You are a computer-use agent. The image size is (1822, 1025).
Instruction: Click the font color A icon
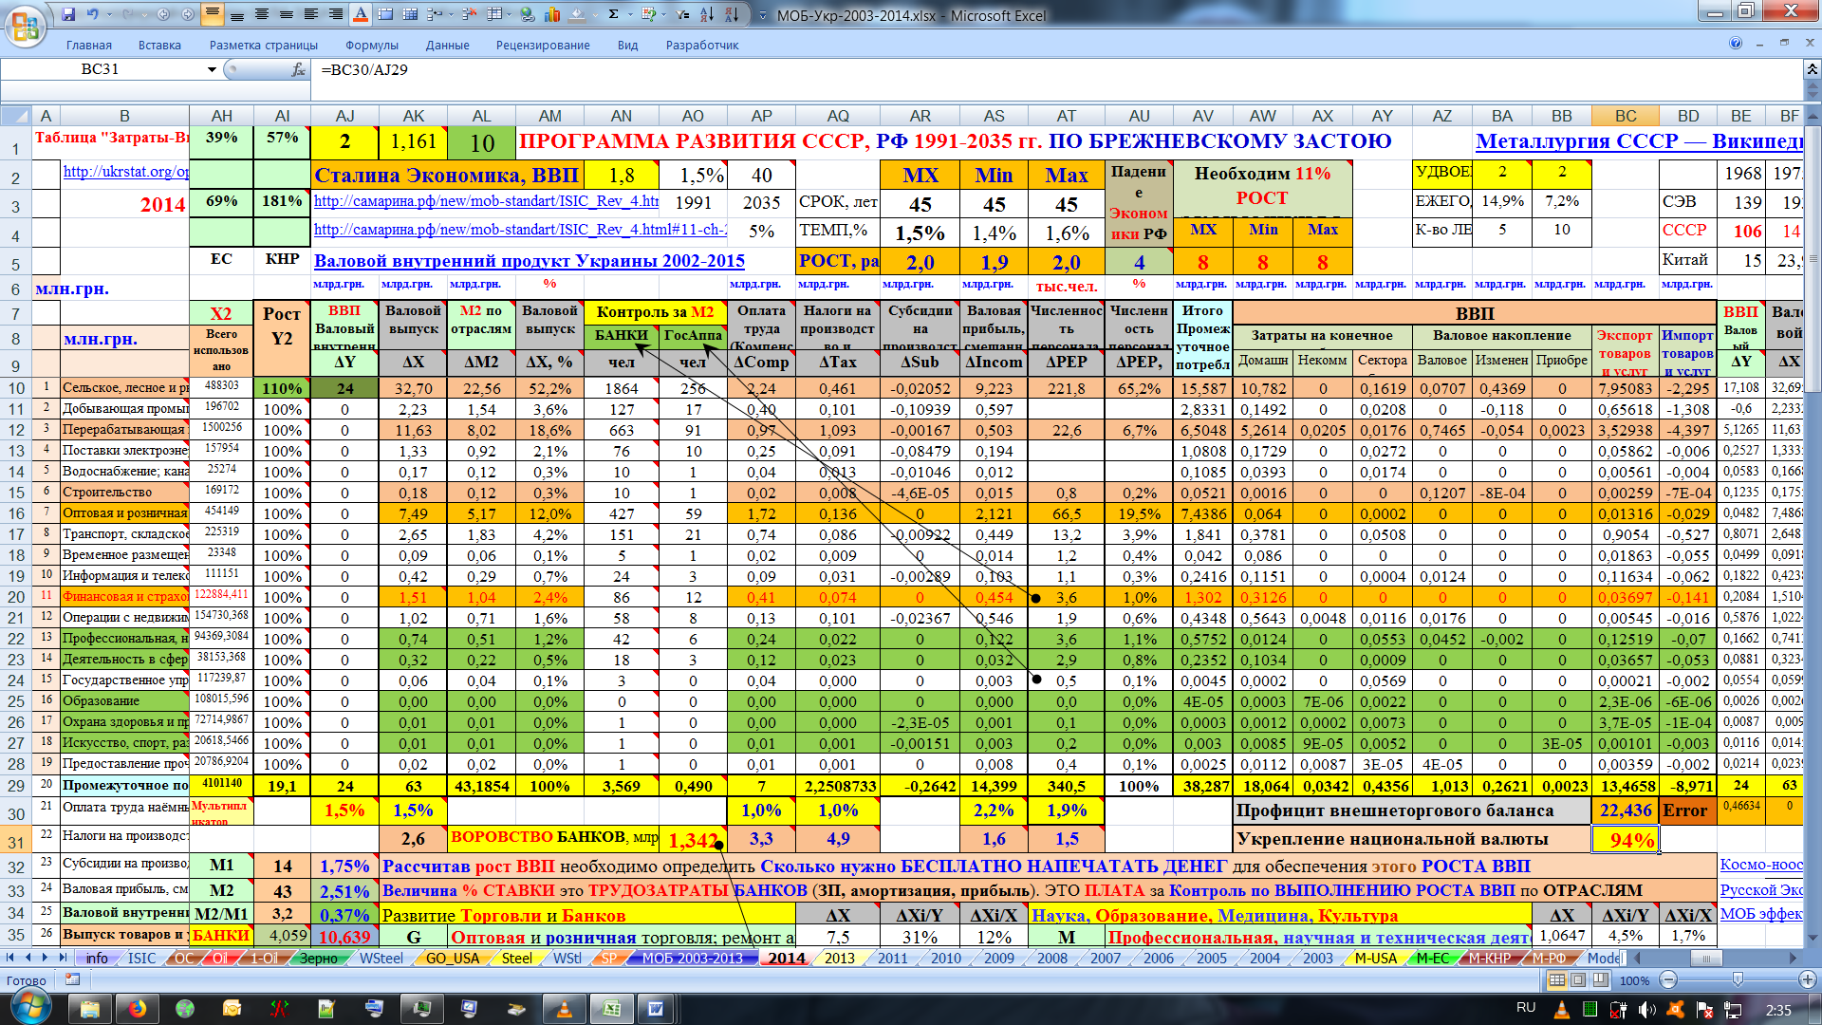pyautogui.click(x=361, y=14)
